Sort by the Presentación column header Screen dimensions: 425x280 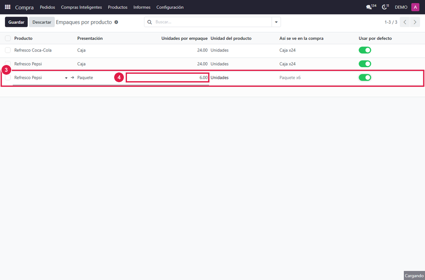[90, 39]
